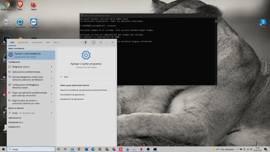Click Abrir in the preview pane

(66, 77)
